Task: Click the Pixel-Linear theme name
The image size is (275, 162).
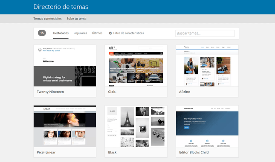Action: 46,152
